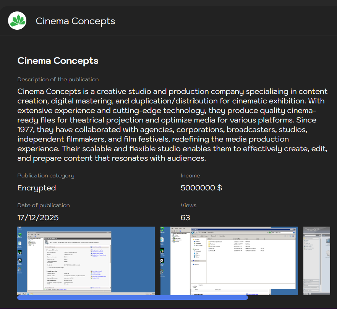Open the Include in library dropdown
The image size is (337, 309).
pos(204,236)
